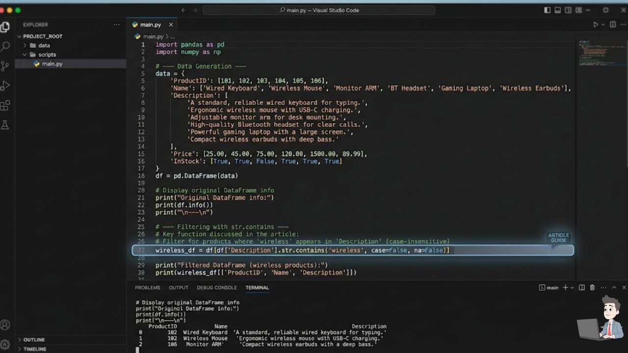Click the main.py breadcrumb
Screen dimensions: 628x353
tap(153, 36)
